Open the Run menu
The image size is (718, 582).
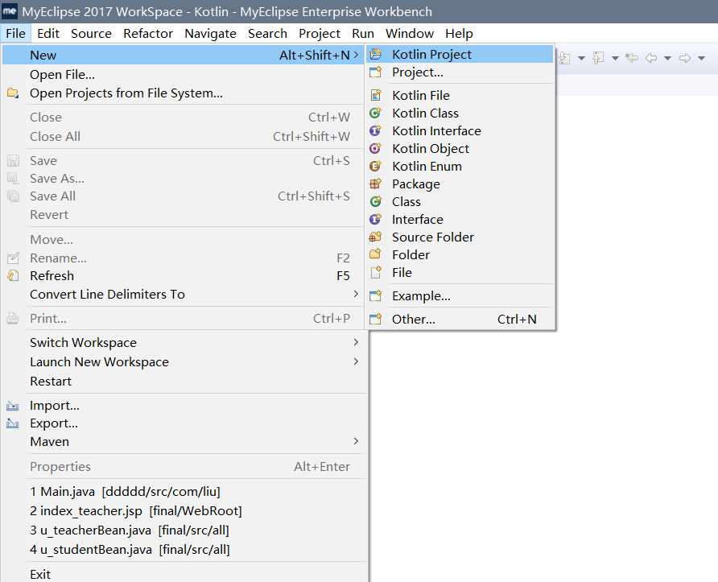pyautogui.click(x=363, y=34)
